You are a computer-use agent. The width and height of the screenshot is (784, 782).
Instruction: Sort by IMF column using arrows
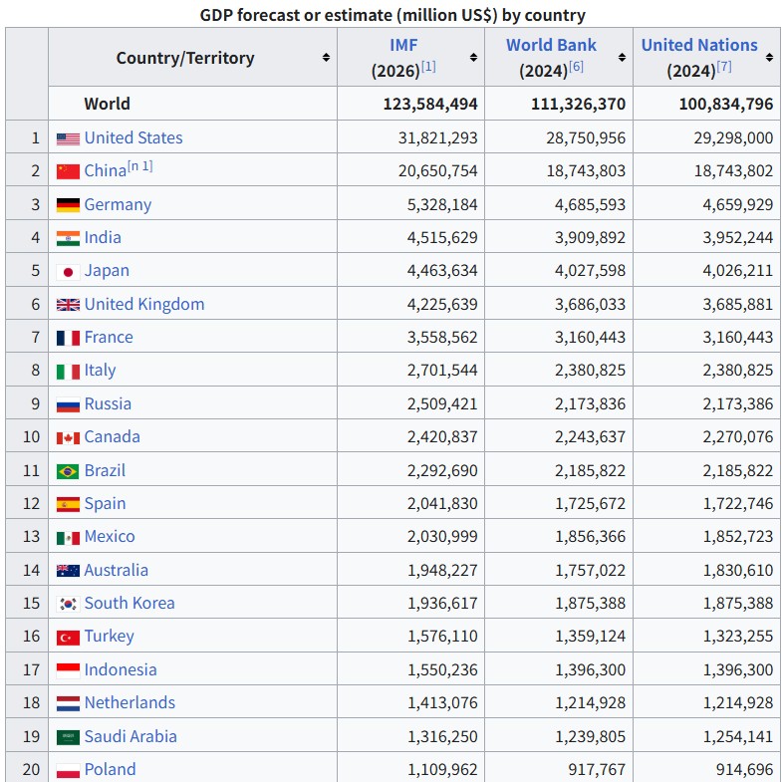point(473,58)
